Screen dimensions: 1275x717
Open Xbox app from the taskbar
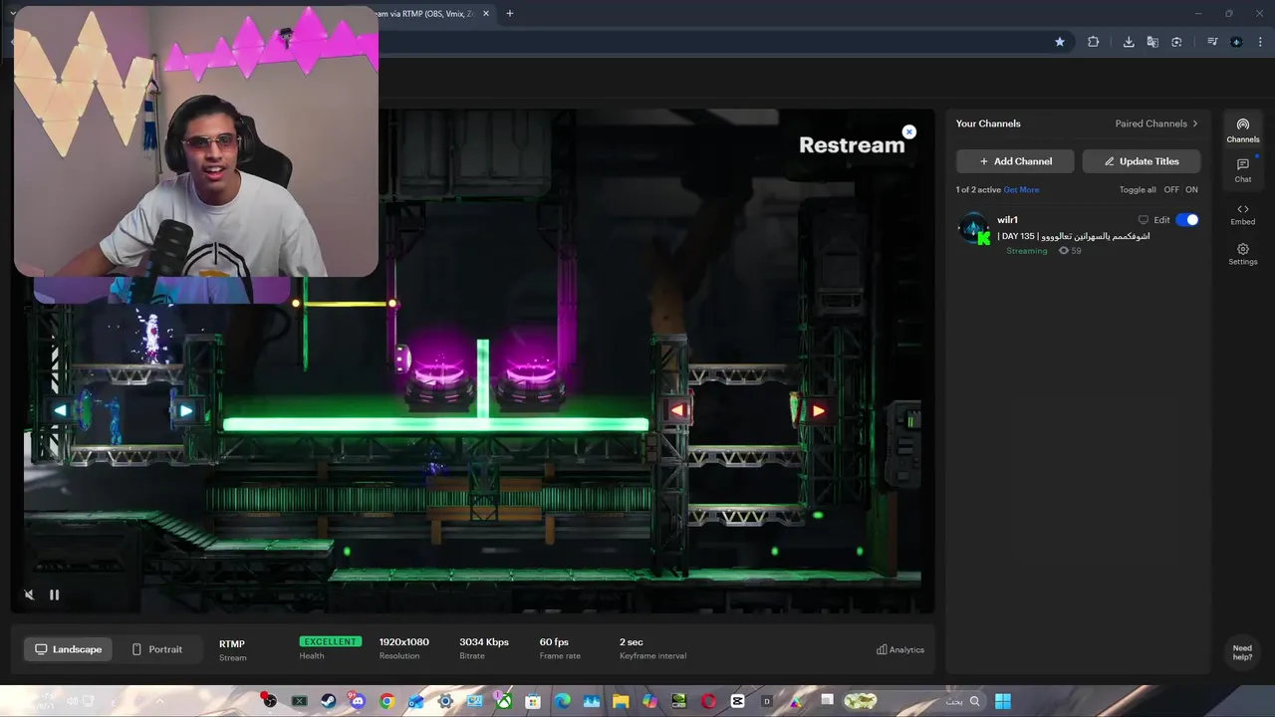(x=504, y=701)
